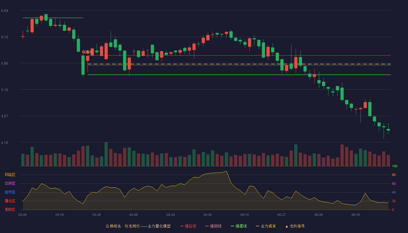Viewport: 408px width, 233px height.
Task: Click the 03-04 date axis label
Action: pyautogui.click(x=22, y=215)
